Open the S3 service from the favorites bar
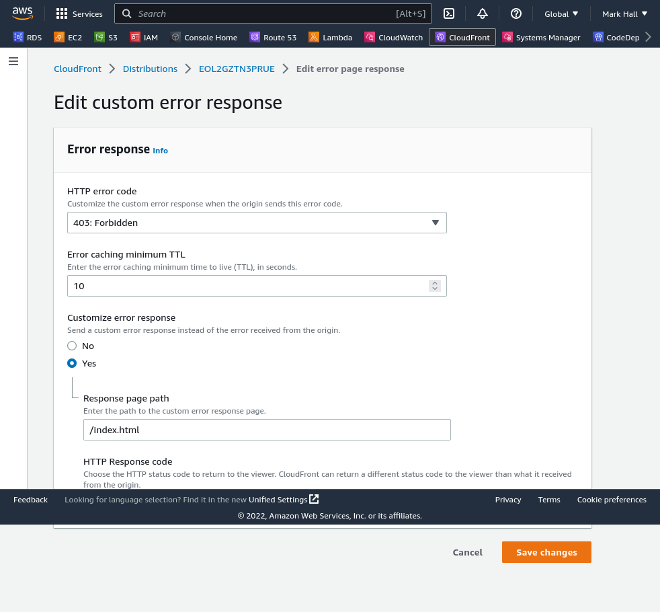This screenshot has height=612, width=660. click(x=105, y=38)
